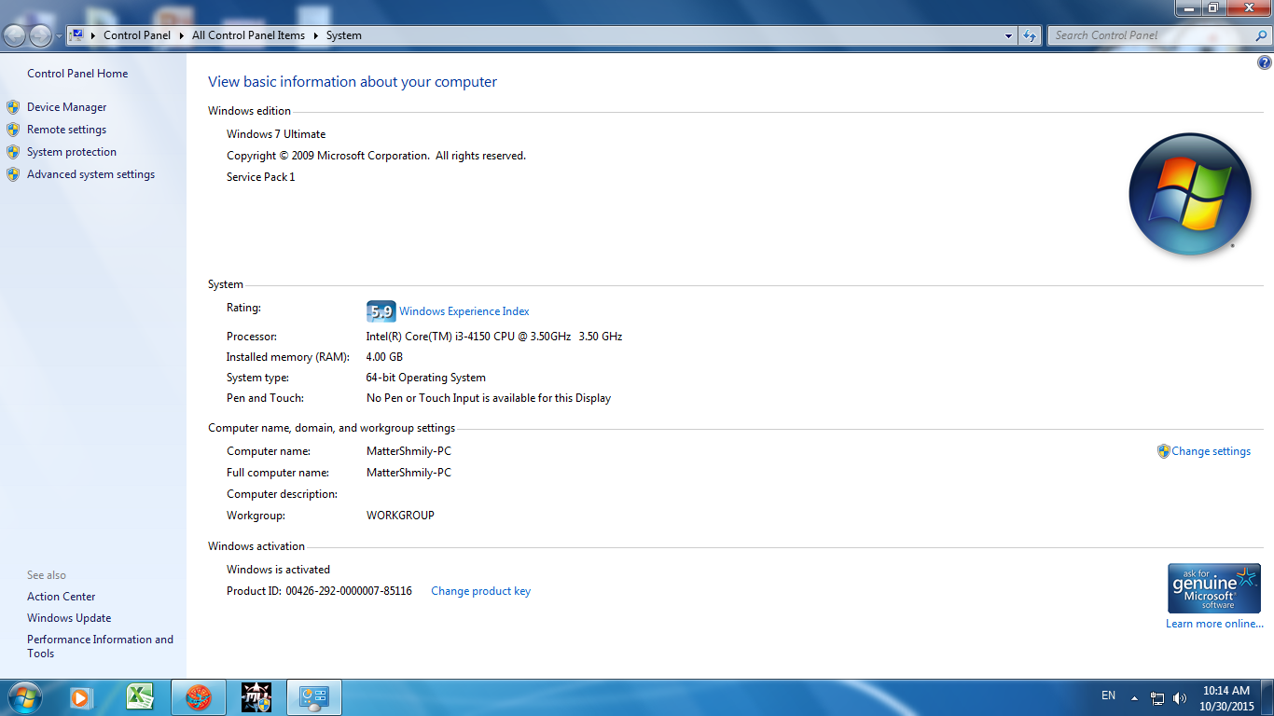The height and width of the screenshot is (716, 1274).
Task: Click the 64-bit Operating System value
Action: (426, 378)
